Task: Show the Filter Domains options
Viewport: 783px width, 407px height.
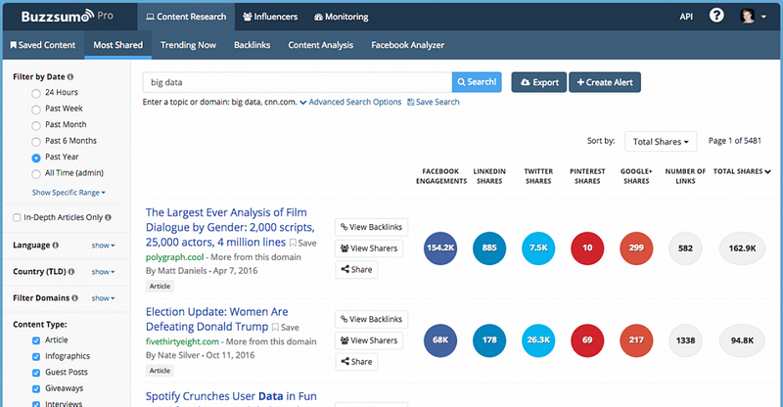Action: (x=103, y=298)
